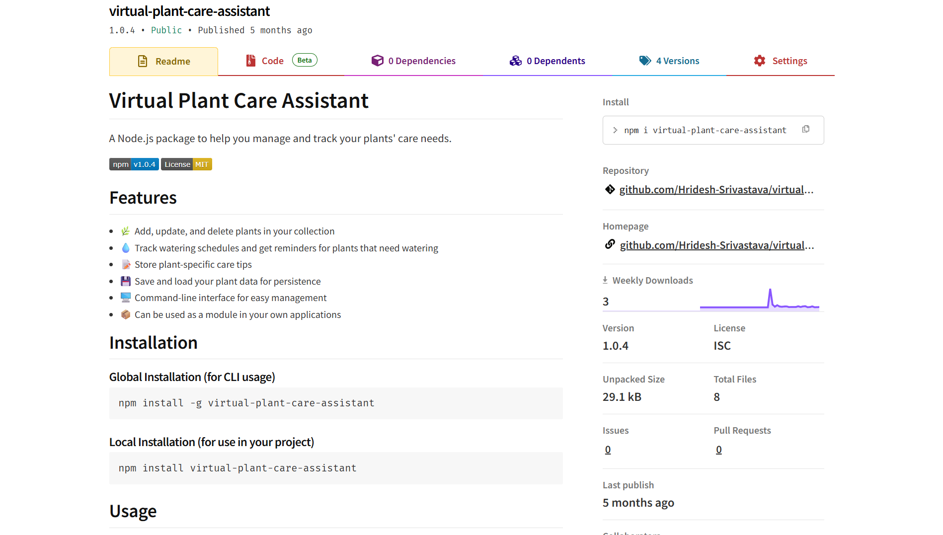Copy the npm install command
The image size is (943, 535).
click(806, 129)
